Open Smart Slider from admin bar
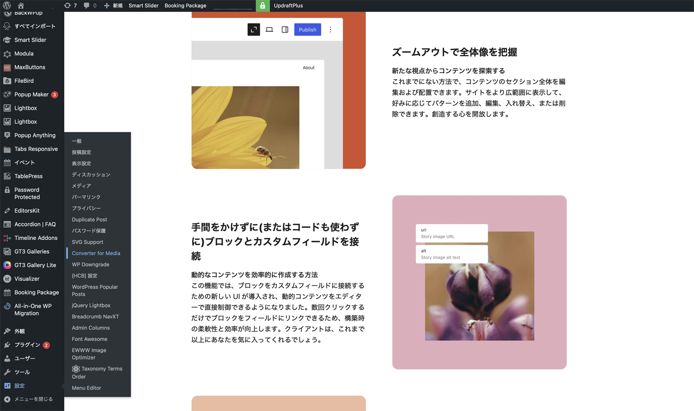Viewport: 694px width, 411px height. pyautogui.click(x=143, y=6)
